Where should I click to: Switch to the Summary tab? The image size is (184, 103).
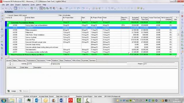pos(93,60)
